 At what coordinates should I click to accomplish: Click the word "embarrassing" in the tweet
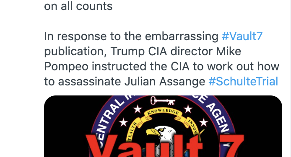point(182,36)
